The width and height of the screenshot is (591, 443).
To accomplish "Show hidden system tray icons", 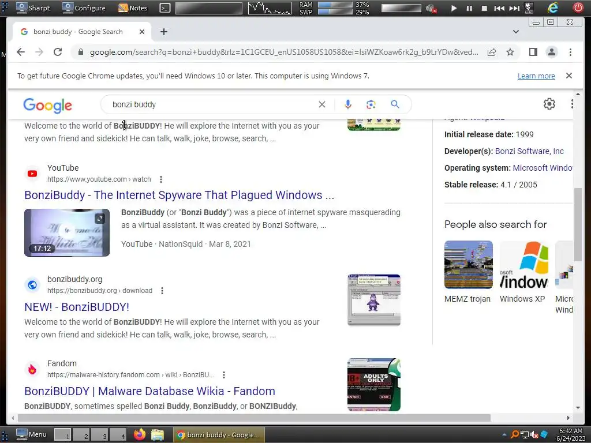I will coord(504,435).
